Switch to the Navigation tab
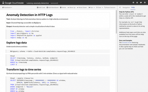Screen dimensions: 148x92 pos(126,7)
